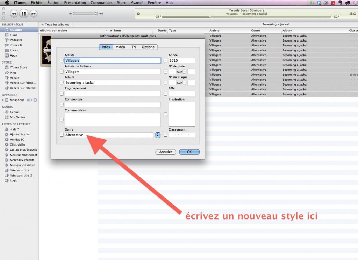This screenshot has height=260, width=358.
Task: Open the Fichier menu
Action: pyautogui.click(x=37, y=3)
